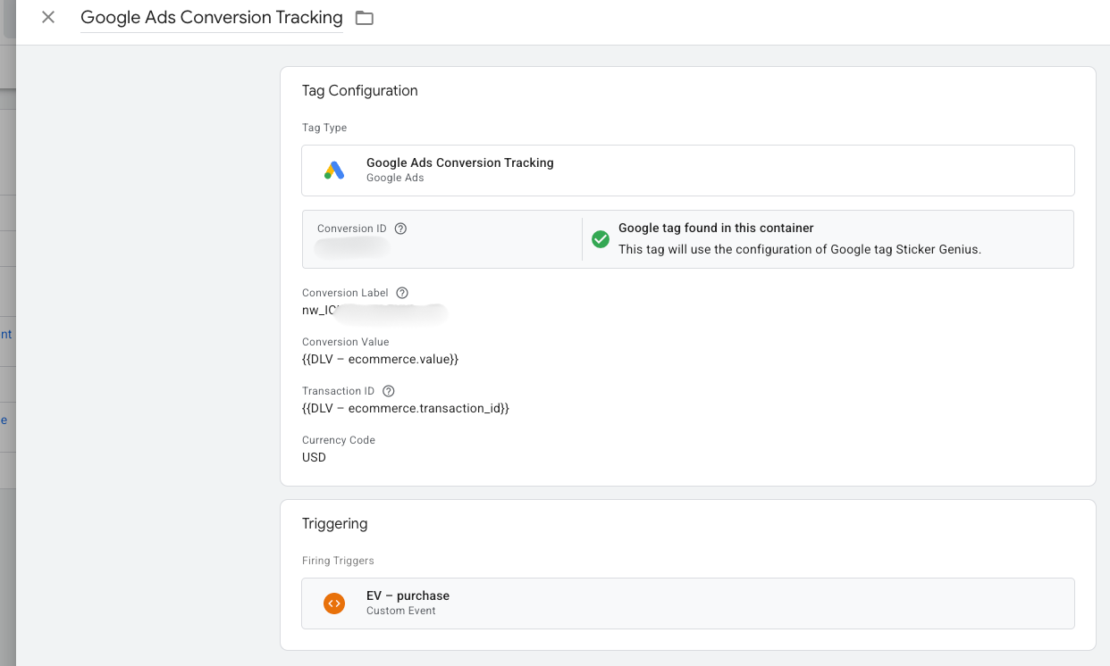Click the {{DLV – ecommerce.transaction_id}} value
Image resolution: width=1110 pixels, height=666 pixels.
click(406, 408)
